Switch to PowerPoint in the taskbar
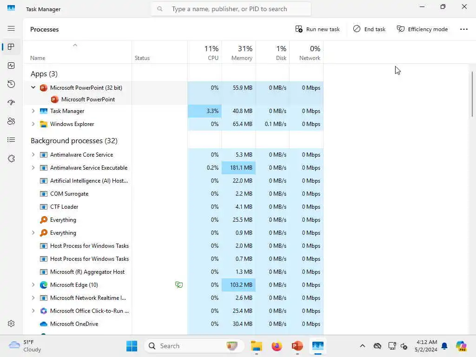The image size is (476, 357). click(297, 346)
